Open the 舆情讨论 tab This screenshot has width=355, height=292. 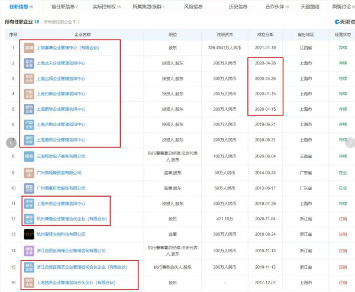click(x=343, y=7)
